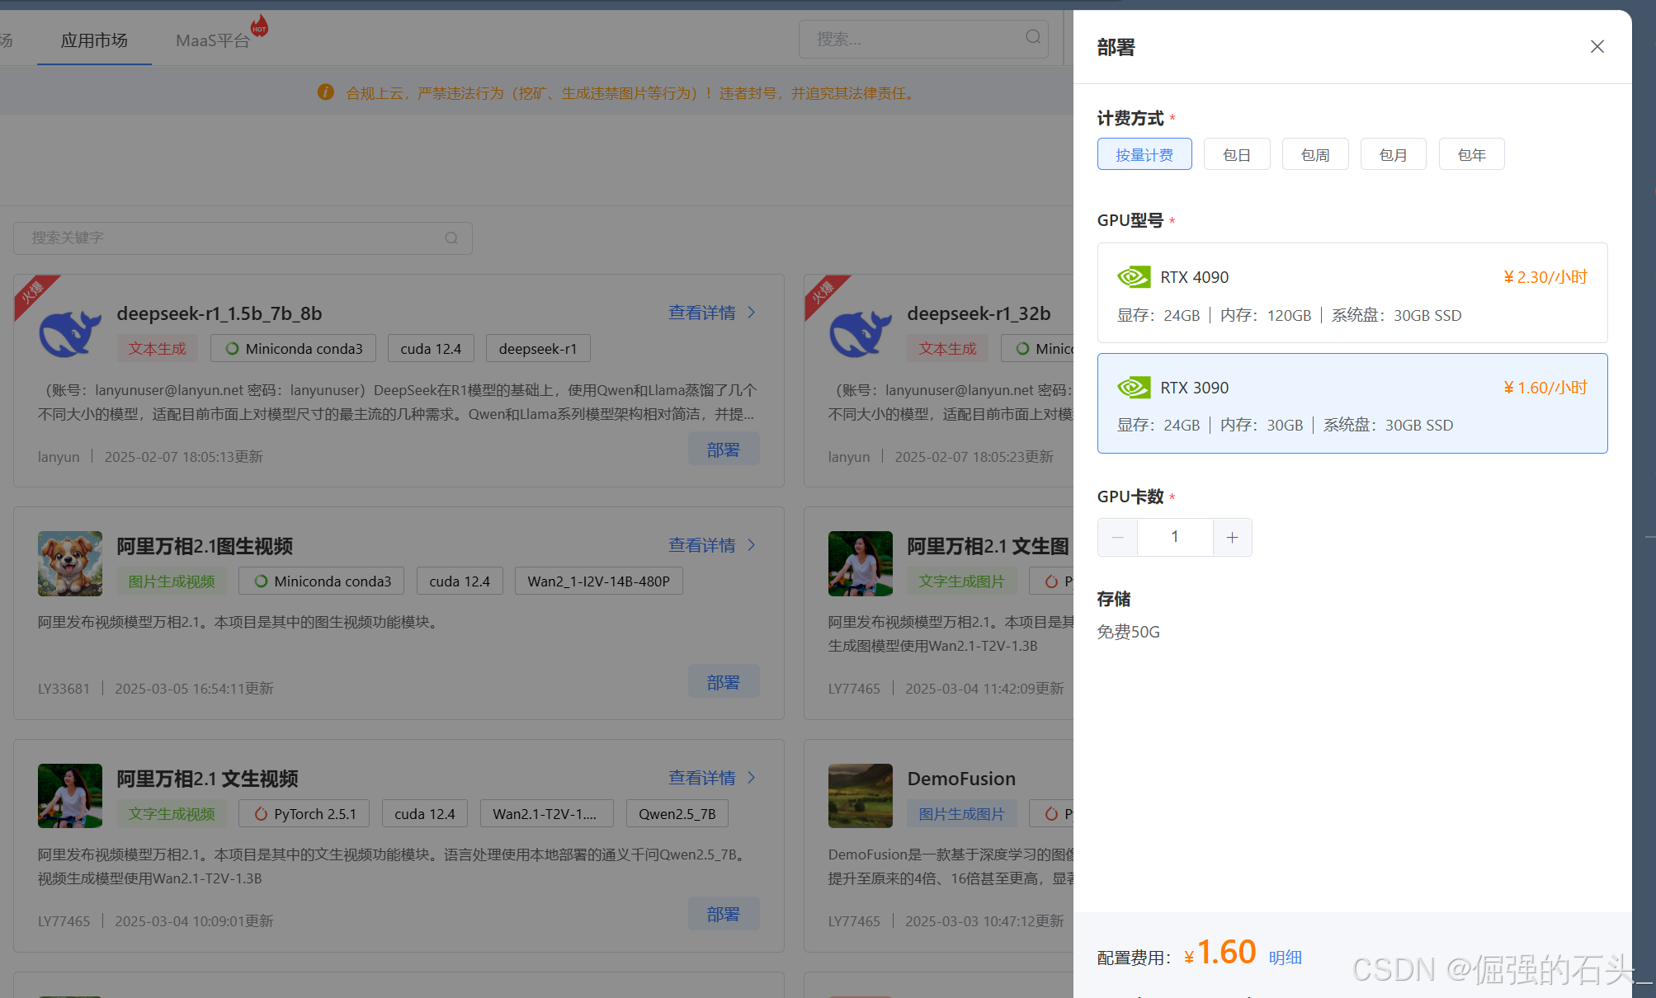1656x998 pixels.
Task: Click the NVIDIA logo on RTX 4090
Action: pos(1133,277)
